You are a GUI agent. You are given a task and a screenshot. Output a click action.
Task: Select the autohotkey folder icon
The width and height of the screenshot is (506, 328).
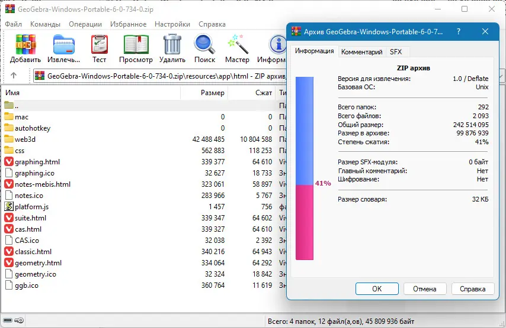point(9,128)
